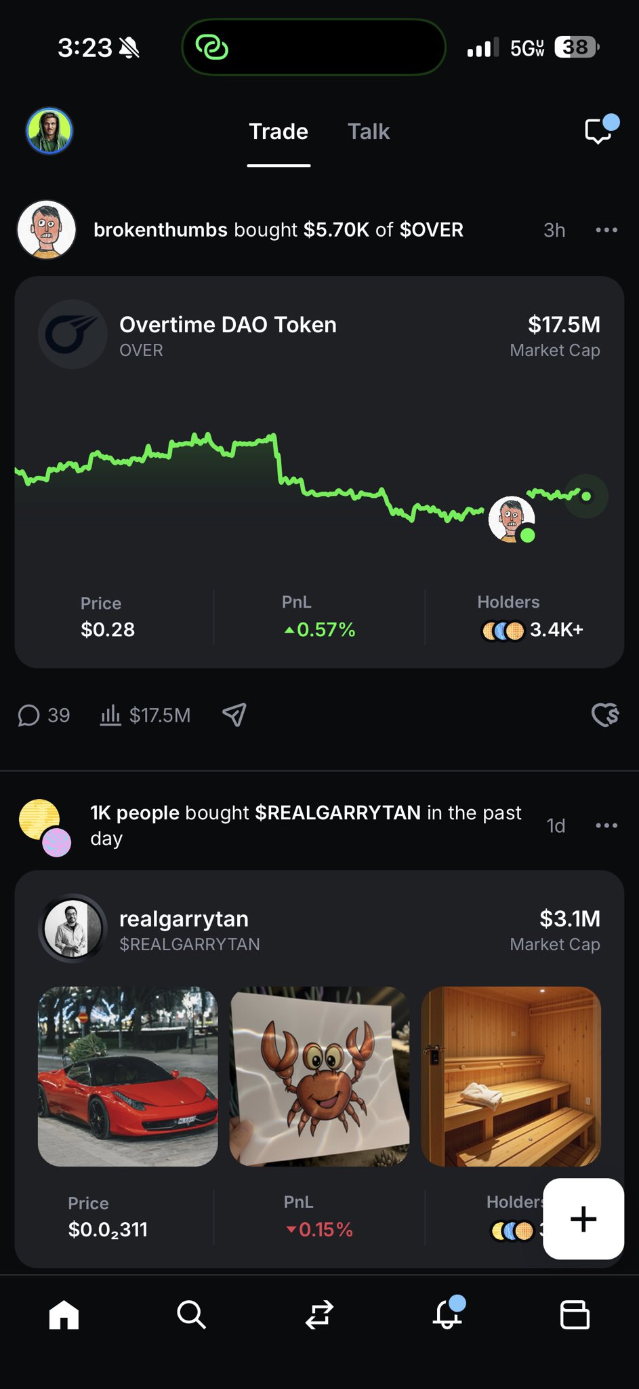Open the home feed icon
639x1389 pixels.
(x=64, y=1314)
